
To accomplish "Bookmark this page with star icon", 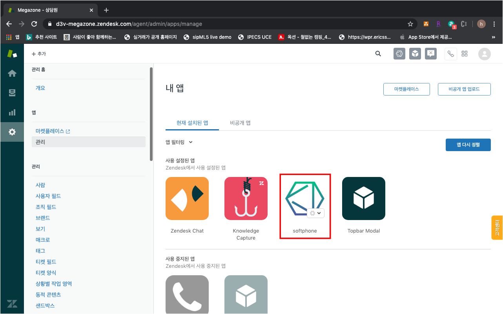I will point(410,24).
